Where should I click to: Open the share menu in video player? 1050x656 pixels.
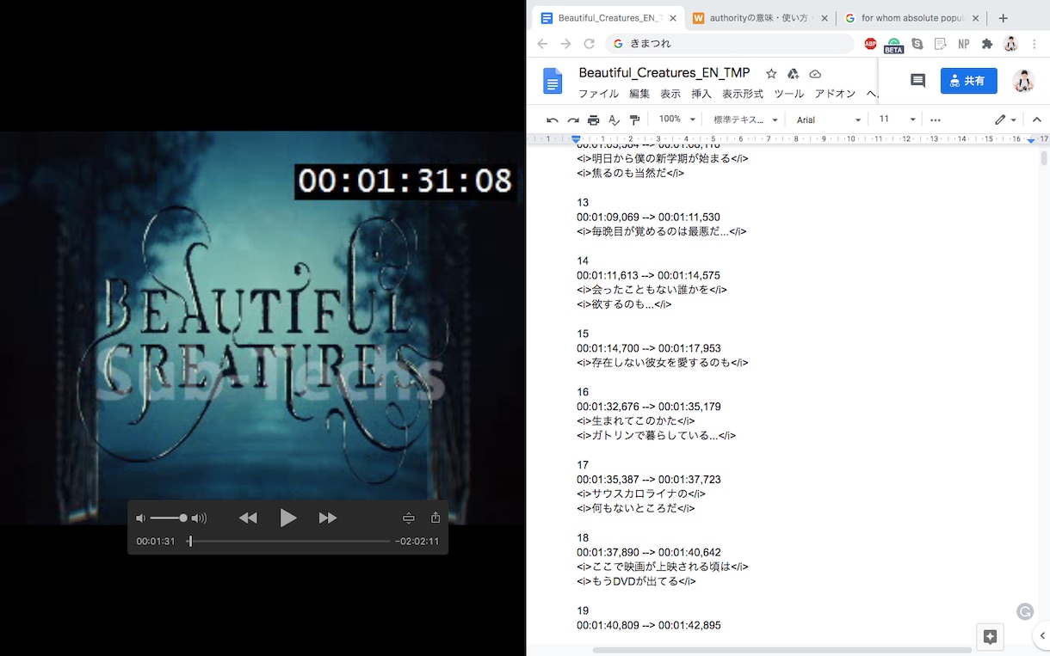pyautogui.click(x=435, y=518)
